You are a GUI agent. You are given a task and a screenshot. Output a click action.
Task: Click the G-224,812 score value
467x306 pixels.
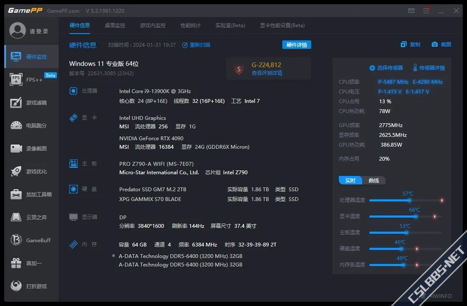[x=266, y=65]
